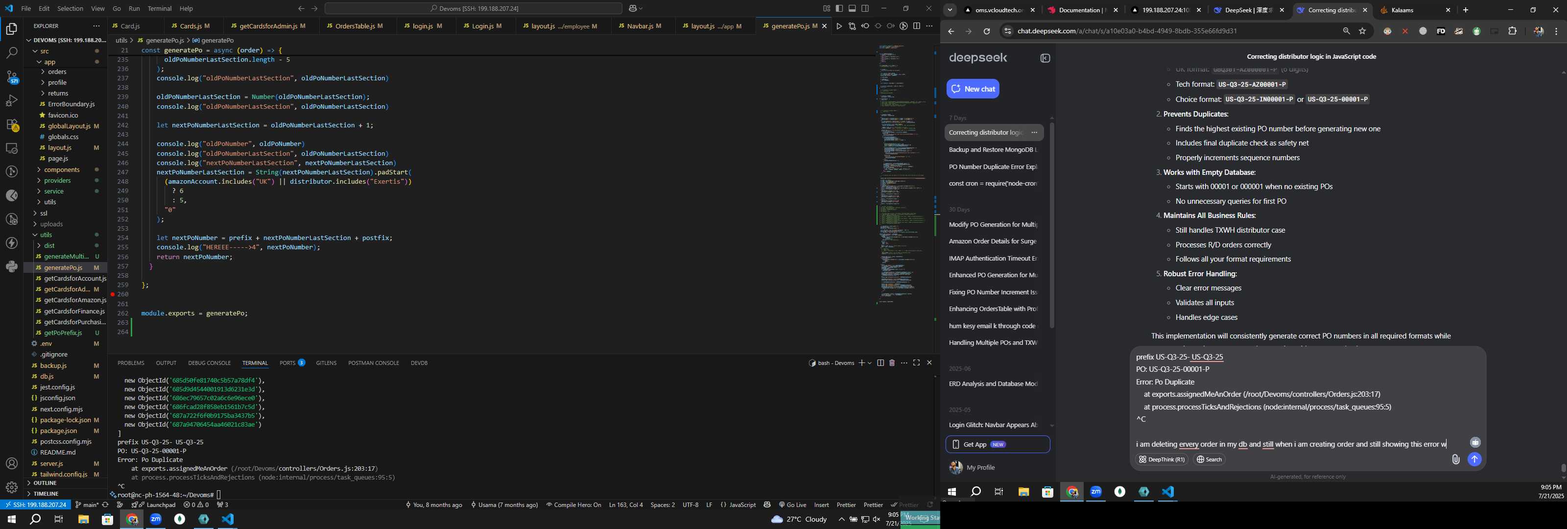
Task: Click the GitLens file annotations icon in editor toolbar
Action: coord(904,26)
